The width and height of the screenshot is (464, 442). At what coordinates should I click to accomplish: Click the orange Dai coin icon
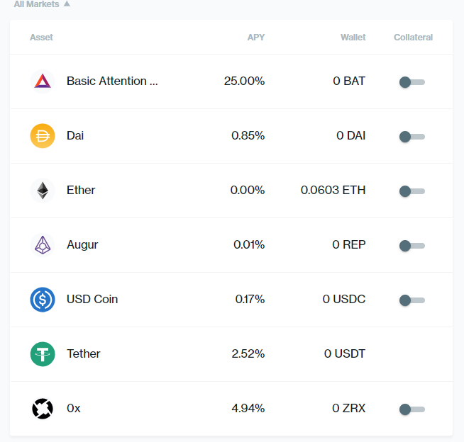click(x=43, y=136)
